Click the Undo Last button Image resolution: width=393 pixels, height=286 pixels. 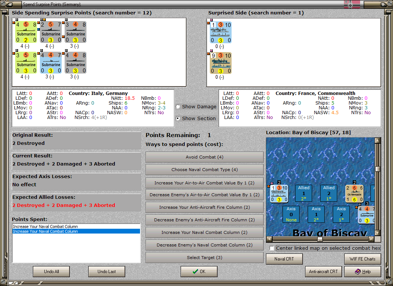106,272
